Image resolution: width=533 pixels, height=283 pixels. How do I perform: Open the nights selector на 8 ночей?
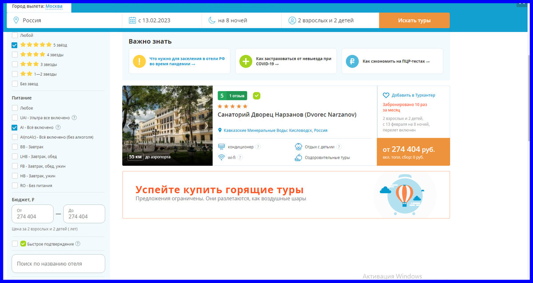point(242,20)
